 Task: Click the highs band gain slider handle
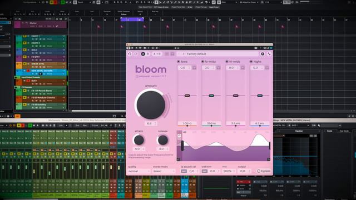coord(260,96)
